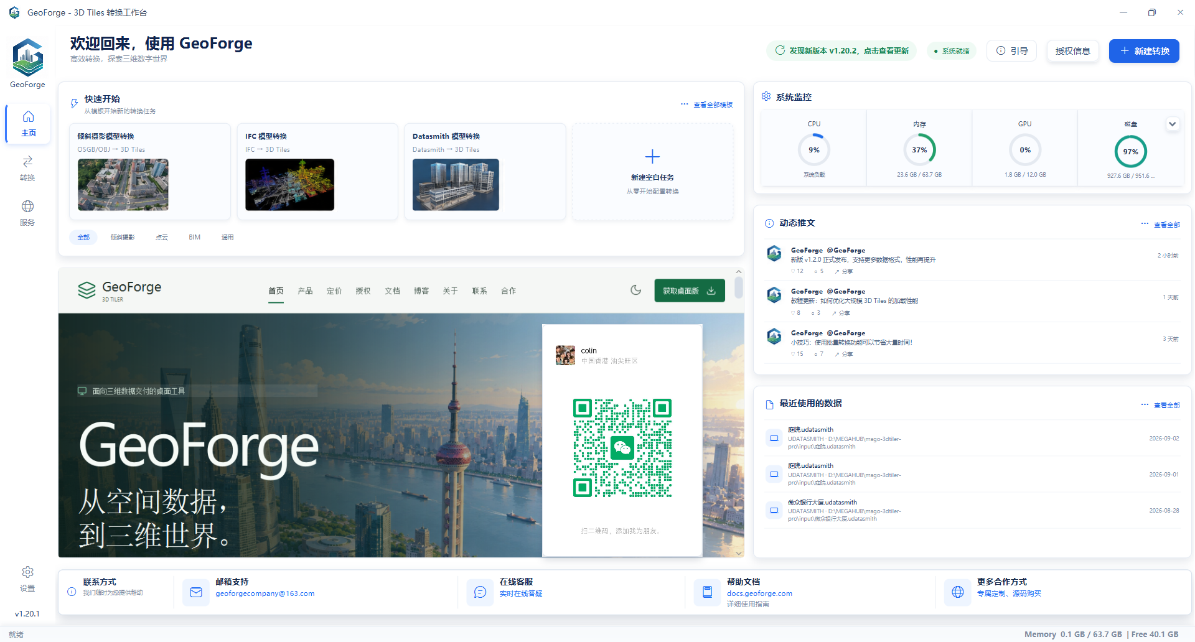Click the colin avatar in the QR card

point(565,355)
